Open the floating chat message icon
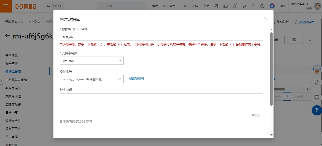 (317, 97)
